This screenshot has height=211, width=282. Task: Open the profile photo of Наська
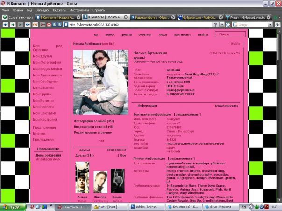point(101,82)
